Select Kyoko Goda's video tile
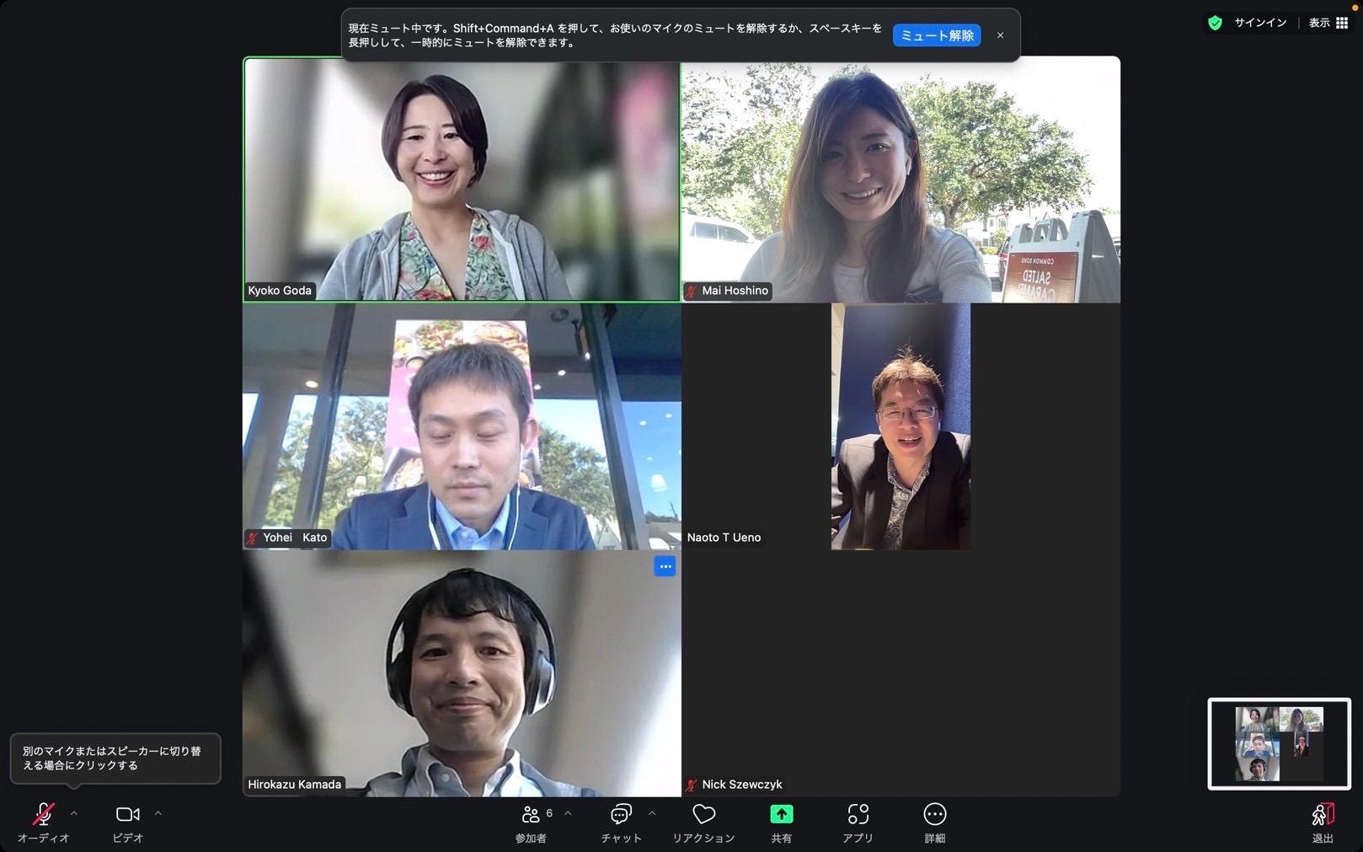This screenshot has height=852, width=1363. [x=462, y=179]
